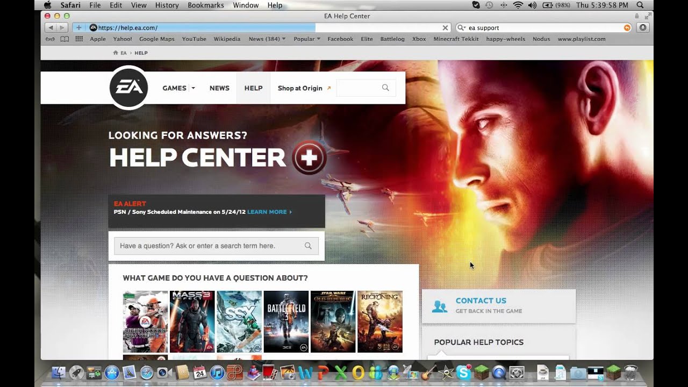Open the Minecraft Tekkit bookmark

tap(456, 39)
